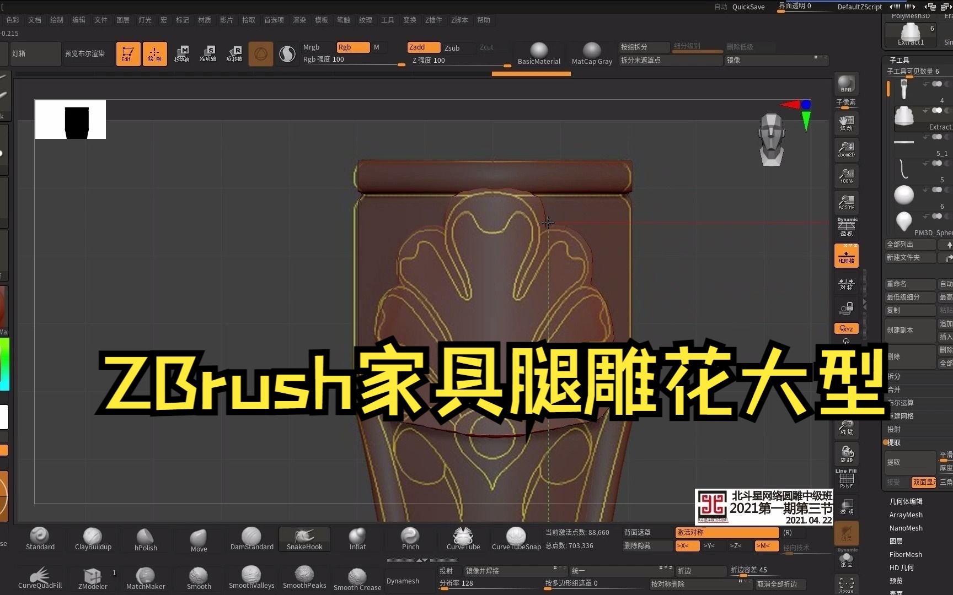
Task: Select the SmoothValleys brush
Action: point(251,577)
